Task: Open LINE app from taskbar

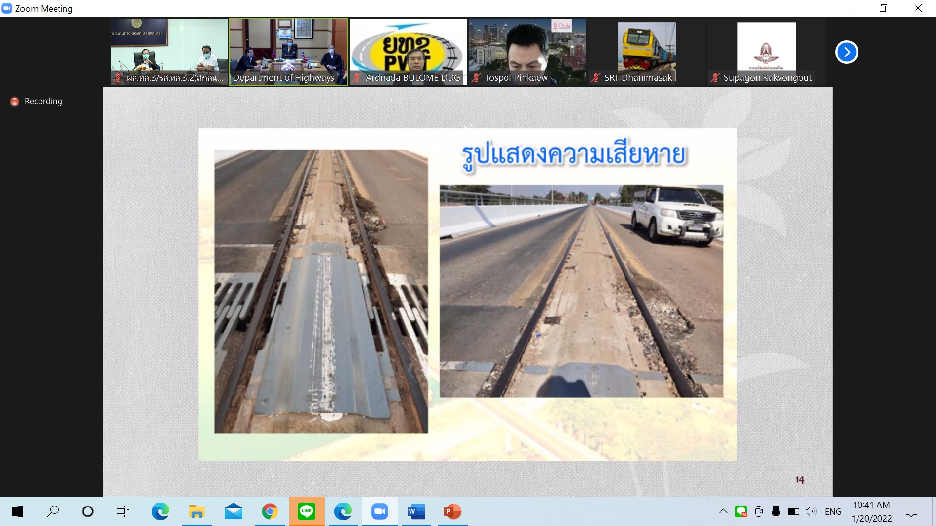Action: (306, 511)
